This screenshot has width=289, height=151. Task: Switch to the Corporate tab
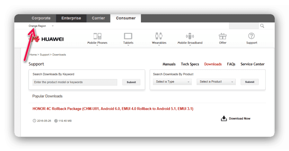[x=41, y=18]
